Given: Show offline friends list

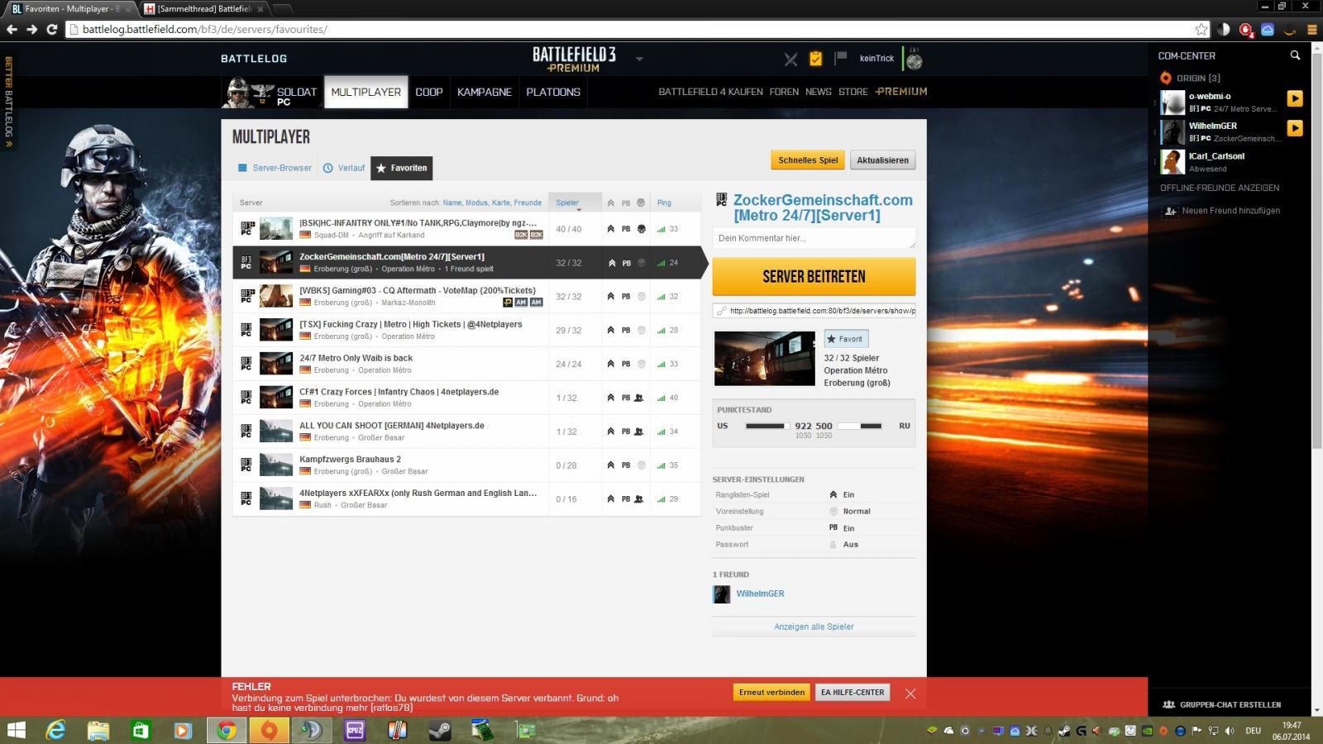Looking at the screenshot, I should (x=1220, y=188).
